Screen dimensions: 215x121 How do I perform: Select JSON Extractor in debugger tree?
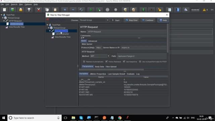tap(62, 34)
